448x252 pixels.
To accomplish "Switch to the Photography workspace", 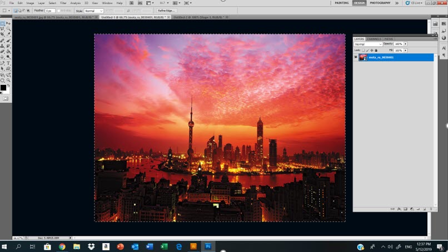I will (380, 3).
